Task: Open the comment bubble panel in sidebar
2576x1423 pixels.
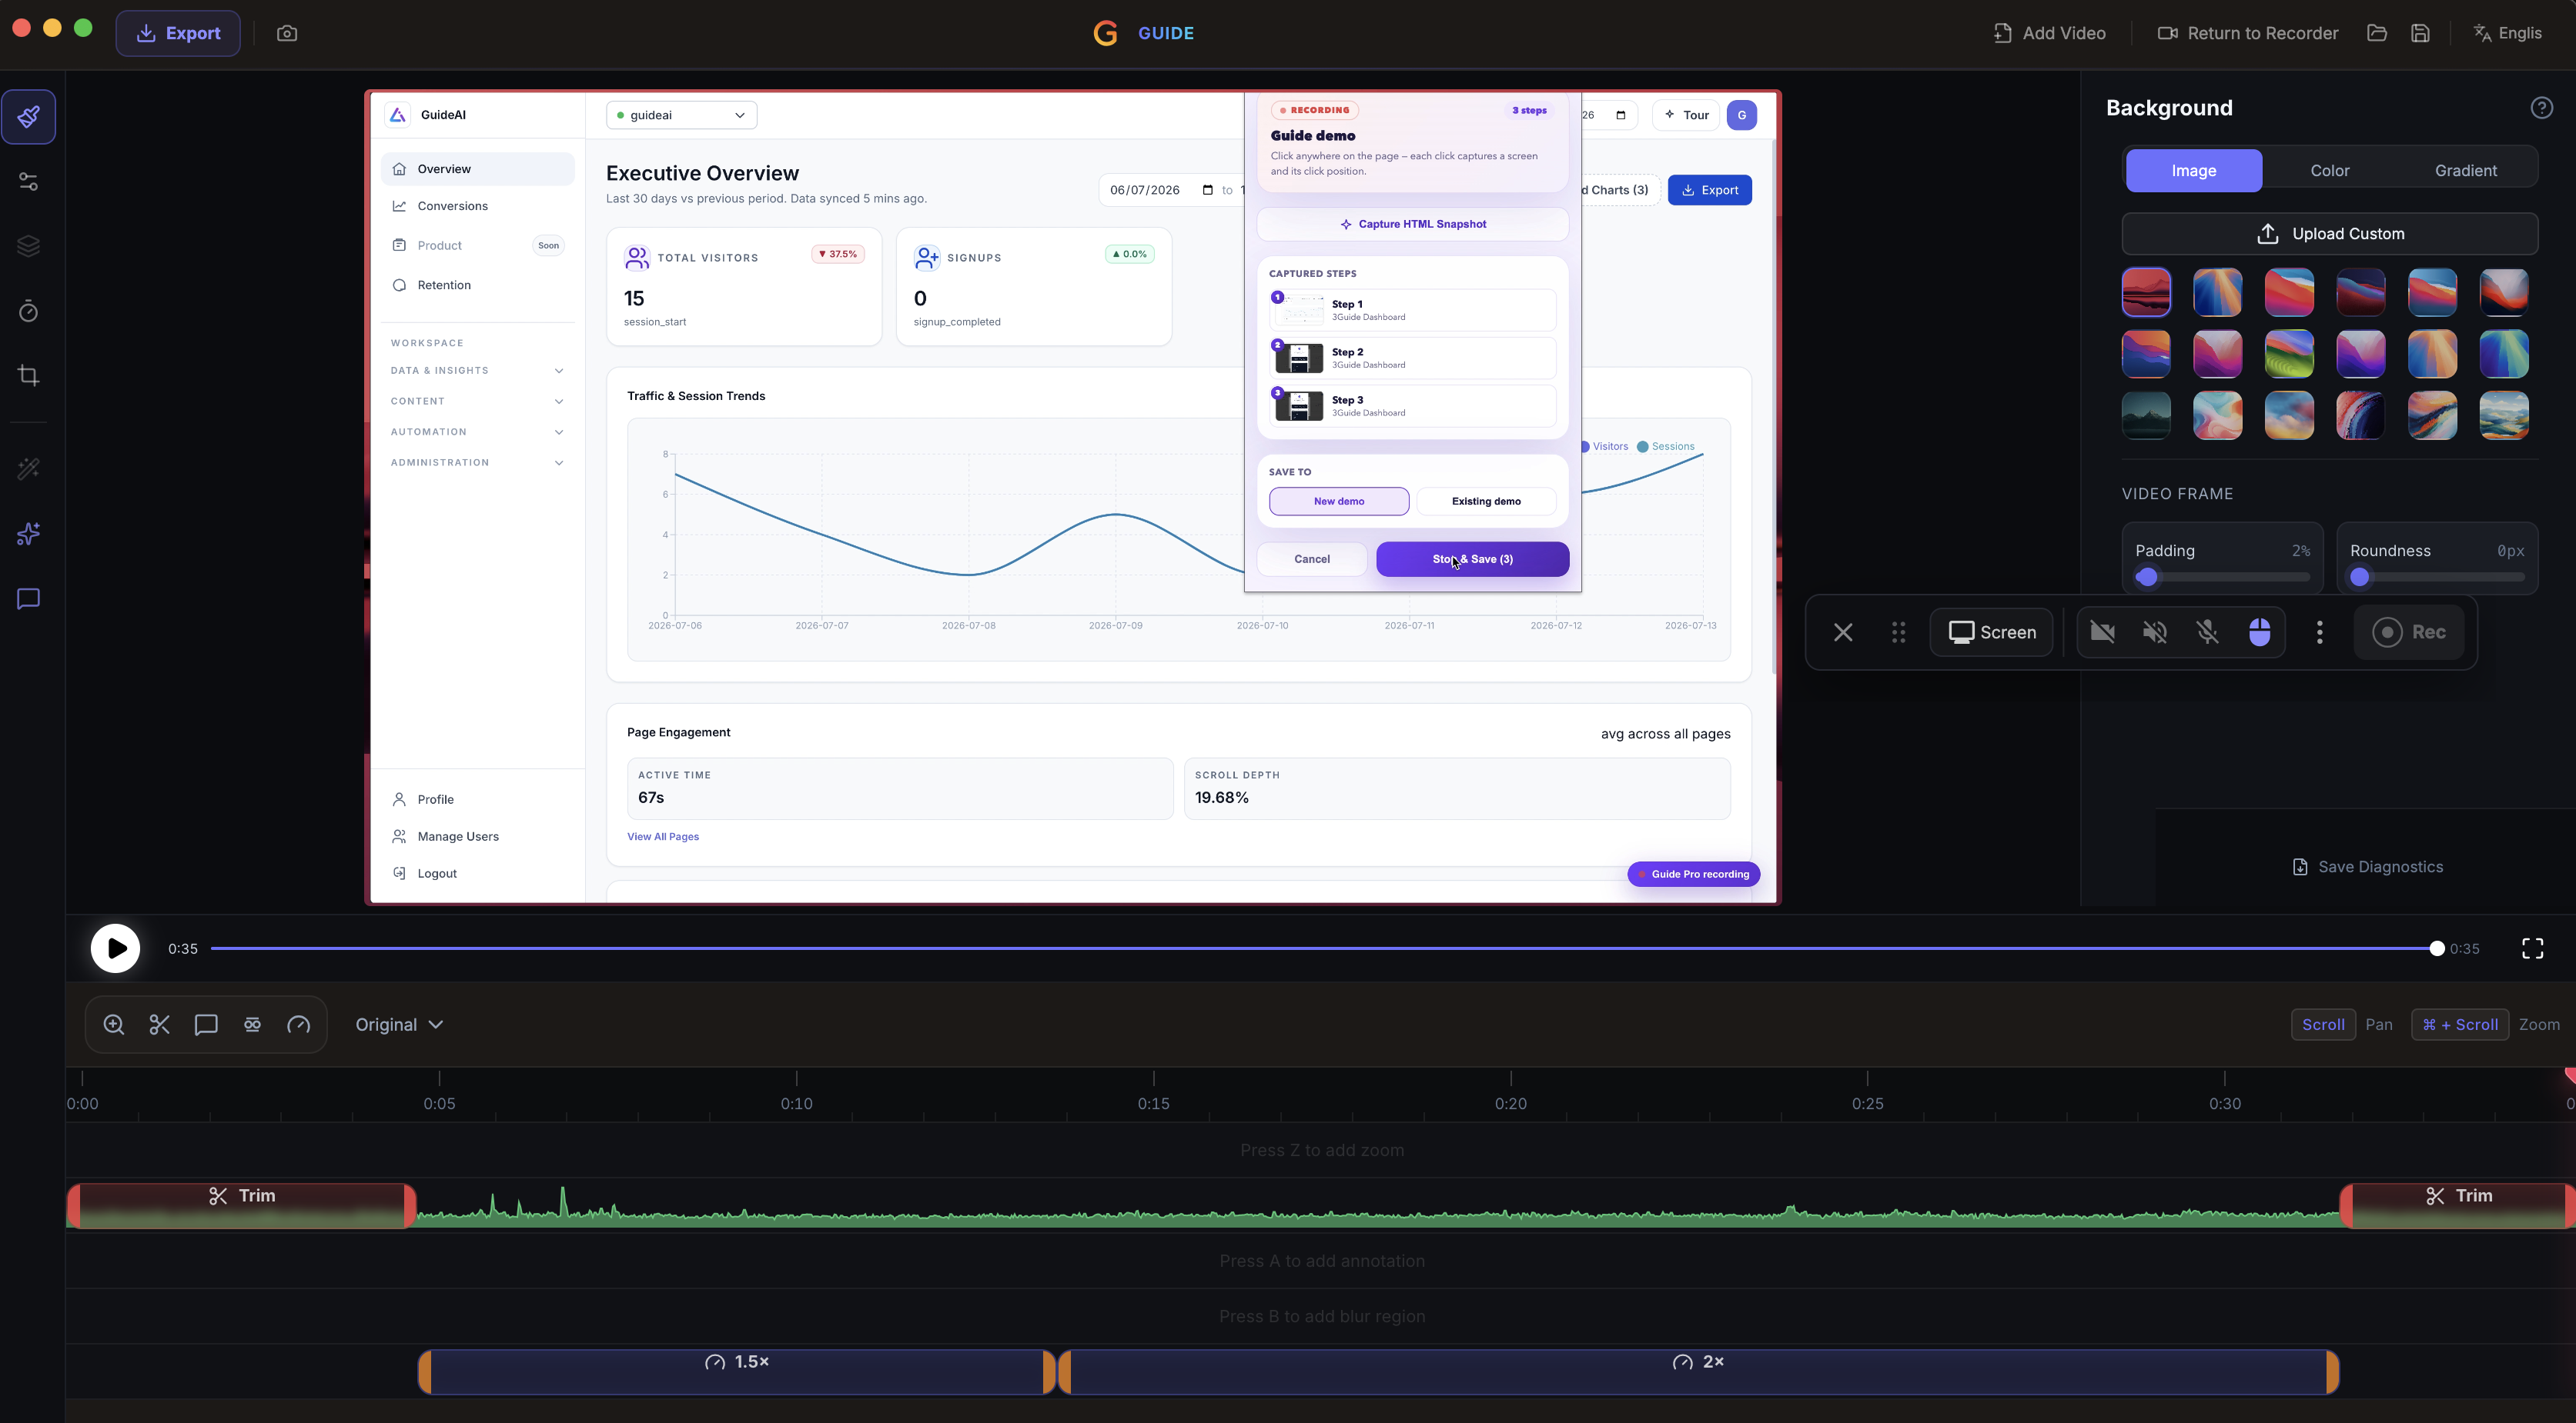Action: (29, 598)
